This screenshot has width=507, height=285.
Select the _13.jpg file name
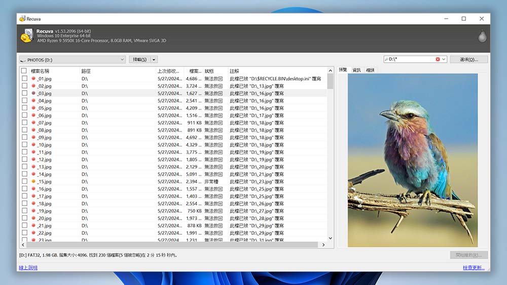click(44, 167)
